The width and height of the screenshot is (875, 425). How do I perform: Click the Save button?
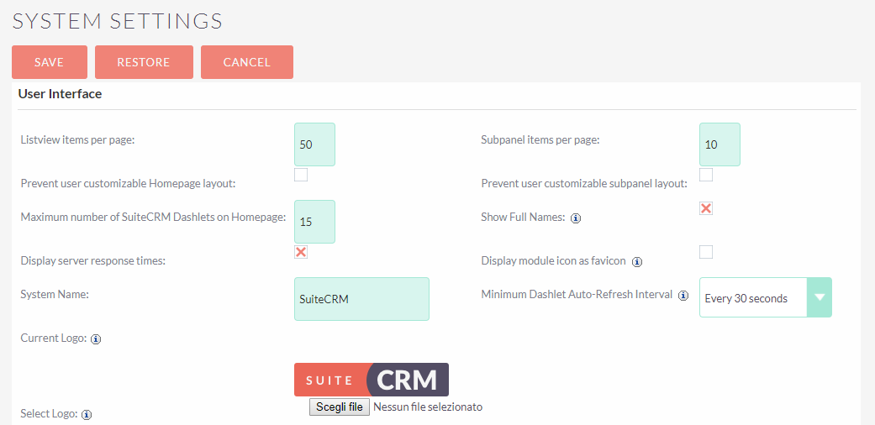coord(50,62)
